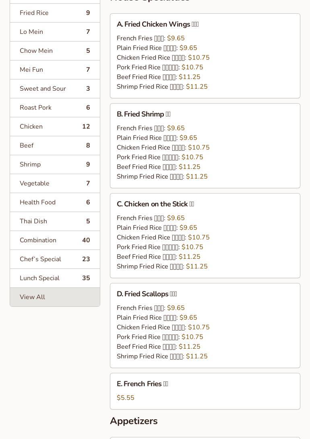Open the Lunch Special category
This screenshot has height=439, width=310.
[55, 278]
